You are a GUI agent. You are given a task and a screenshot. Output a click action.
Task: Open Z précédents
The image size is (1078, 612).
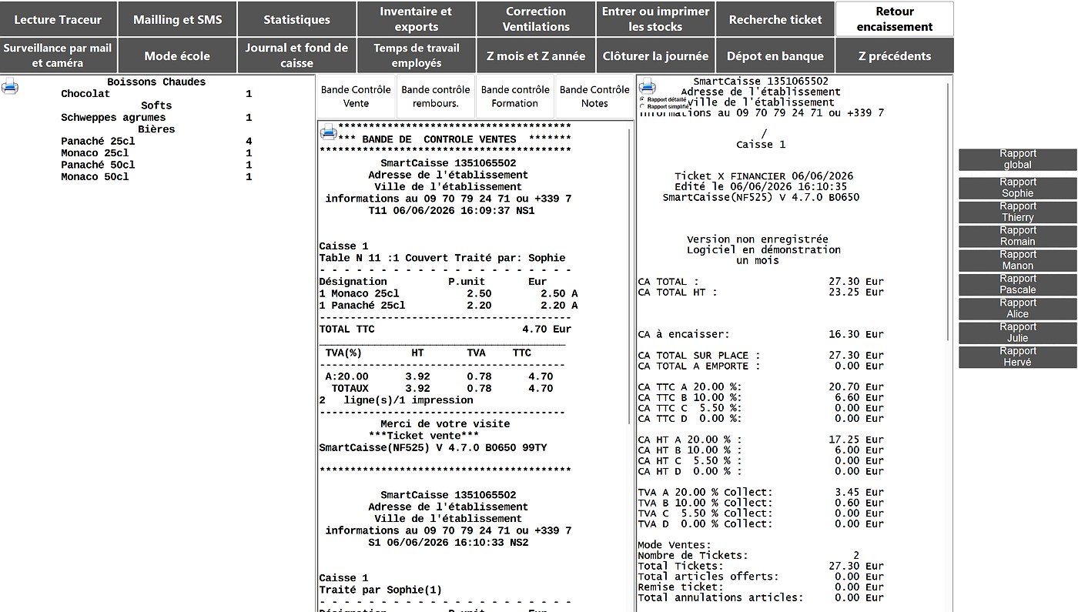pyautogui.click(x=895, y=55)
